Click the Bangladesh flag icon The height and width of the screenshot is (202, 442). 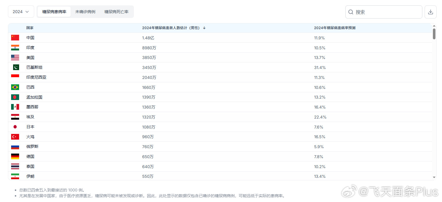pyautogui.click(x=15, y=97)
